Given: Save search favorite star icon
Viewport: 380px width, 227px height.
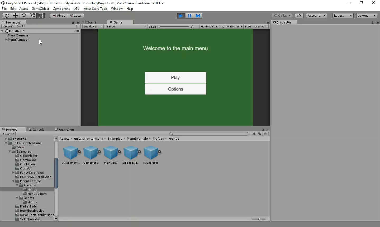Looking at the screenshot, I should tap(266, 134).
